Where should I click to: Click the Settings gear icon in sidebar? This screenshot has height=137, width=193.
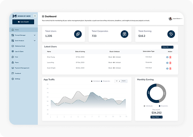click(13, 79)
